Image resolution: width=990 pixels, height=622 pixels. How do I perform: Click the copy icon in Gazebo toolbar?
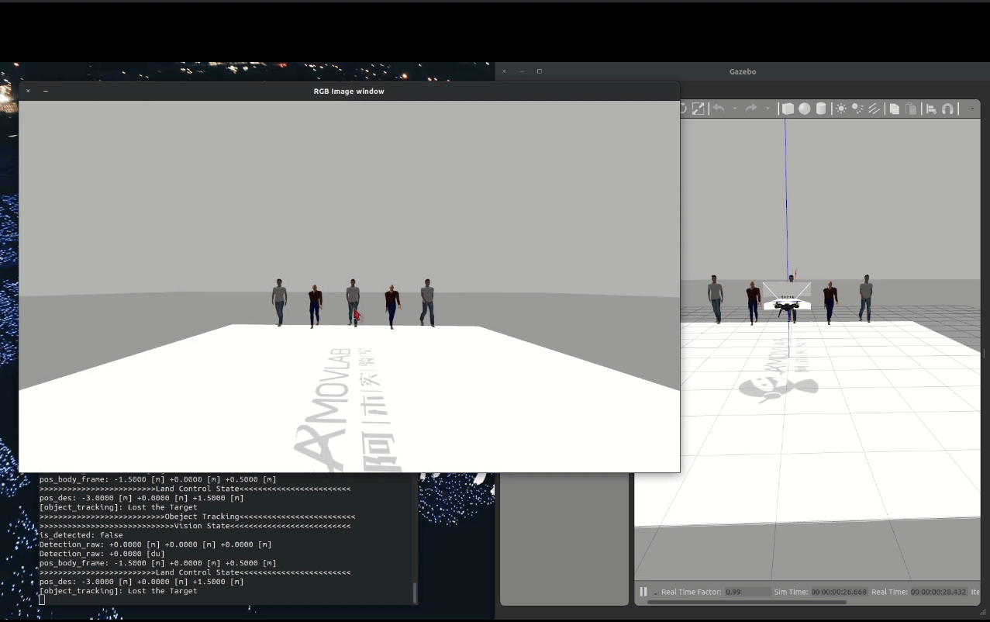coord(895,109)
